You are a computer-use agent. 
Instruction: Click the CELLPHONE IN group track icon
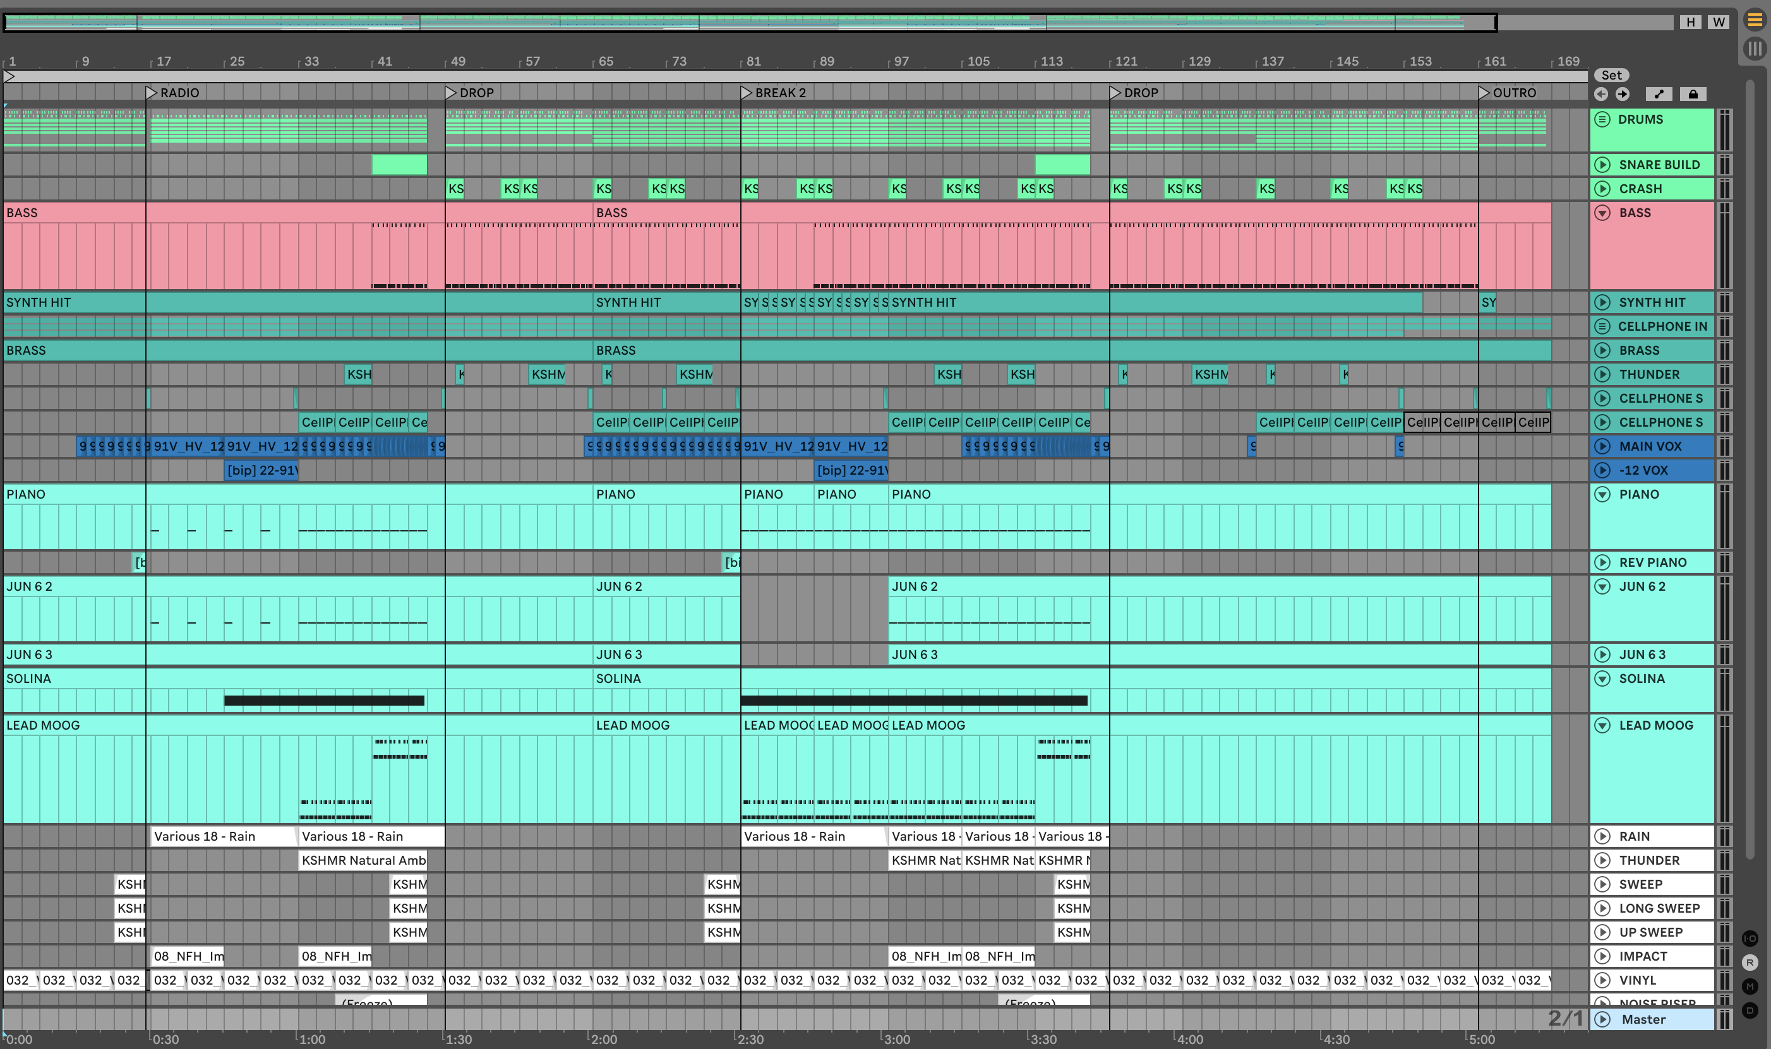click(1602, 326)
